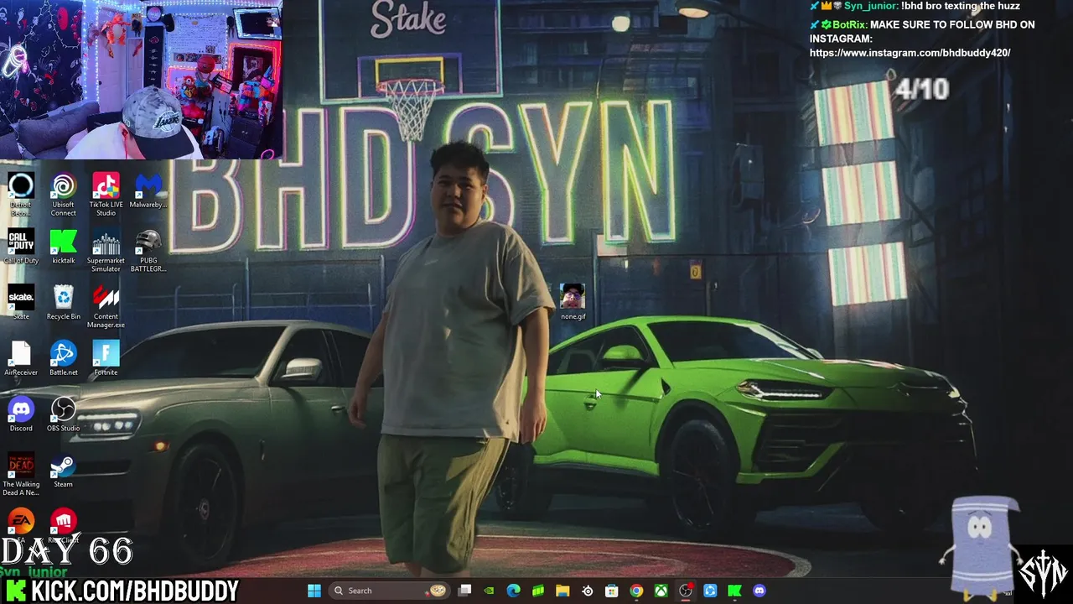Screen dimensions: 1073x604
Task: Open the Discord desktop shortcut
Action: tap(21, 414)
